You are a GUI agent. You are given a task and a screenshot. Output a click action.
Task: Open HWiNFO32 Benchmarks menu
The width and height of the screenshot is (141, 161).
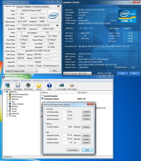(26, 80)
